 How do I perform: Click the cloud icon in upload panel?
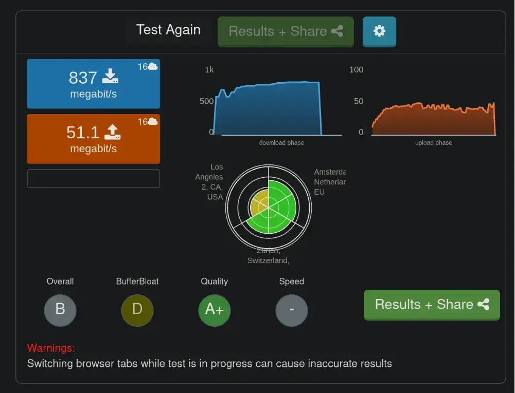[153, 121]
